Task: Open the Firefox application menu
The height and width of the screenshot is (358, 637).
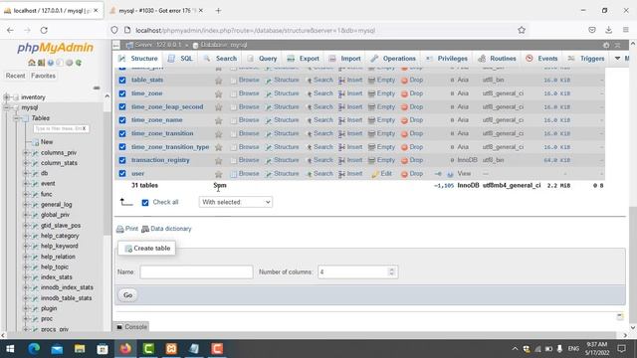Action: [626, 30]
